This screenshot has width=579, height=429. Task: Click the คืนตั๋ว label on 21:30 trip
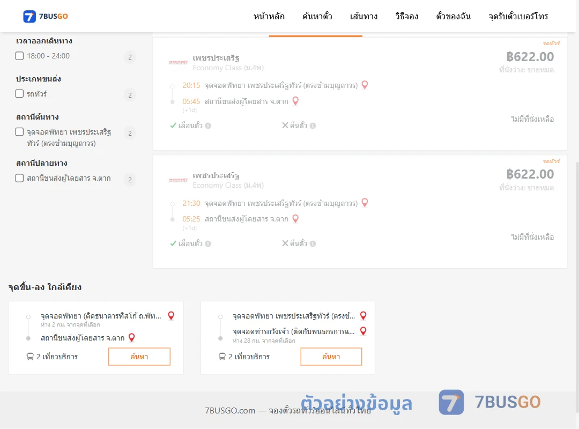[299, 243]
